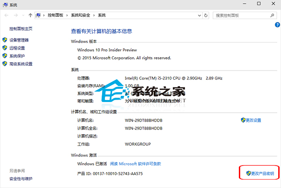This screenshot has width=281, height=188.
Task: Expand chevron after 控制面板 breadcrumb
Action: pos(67,15)
